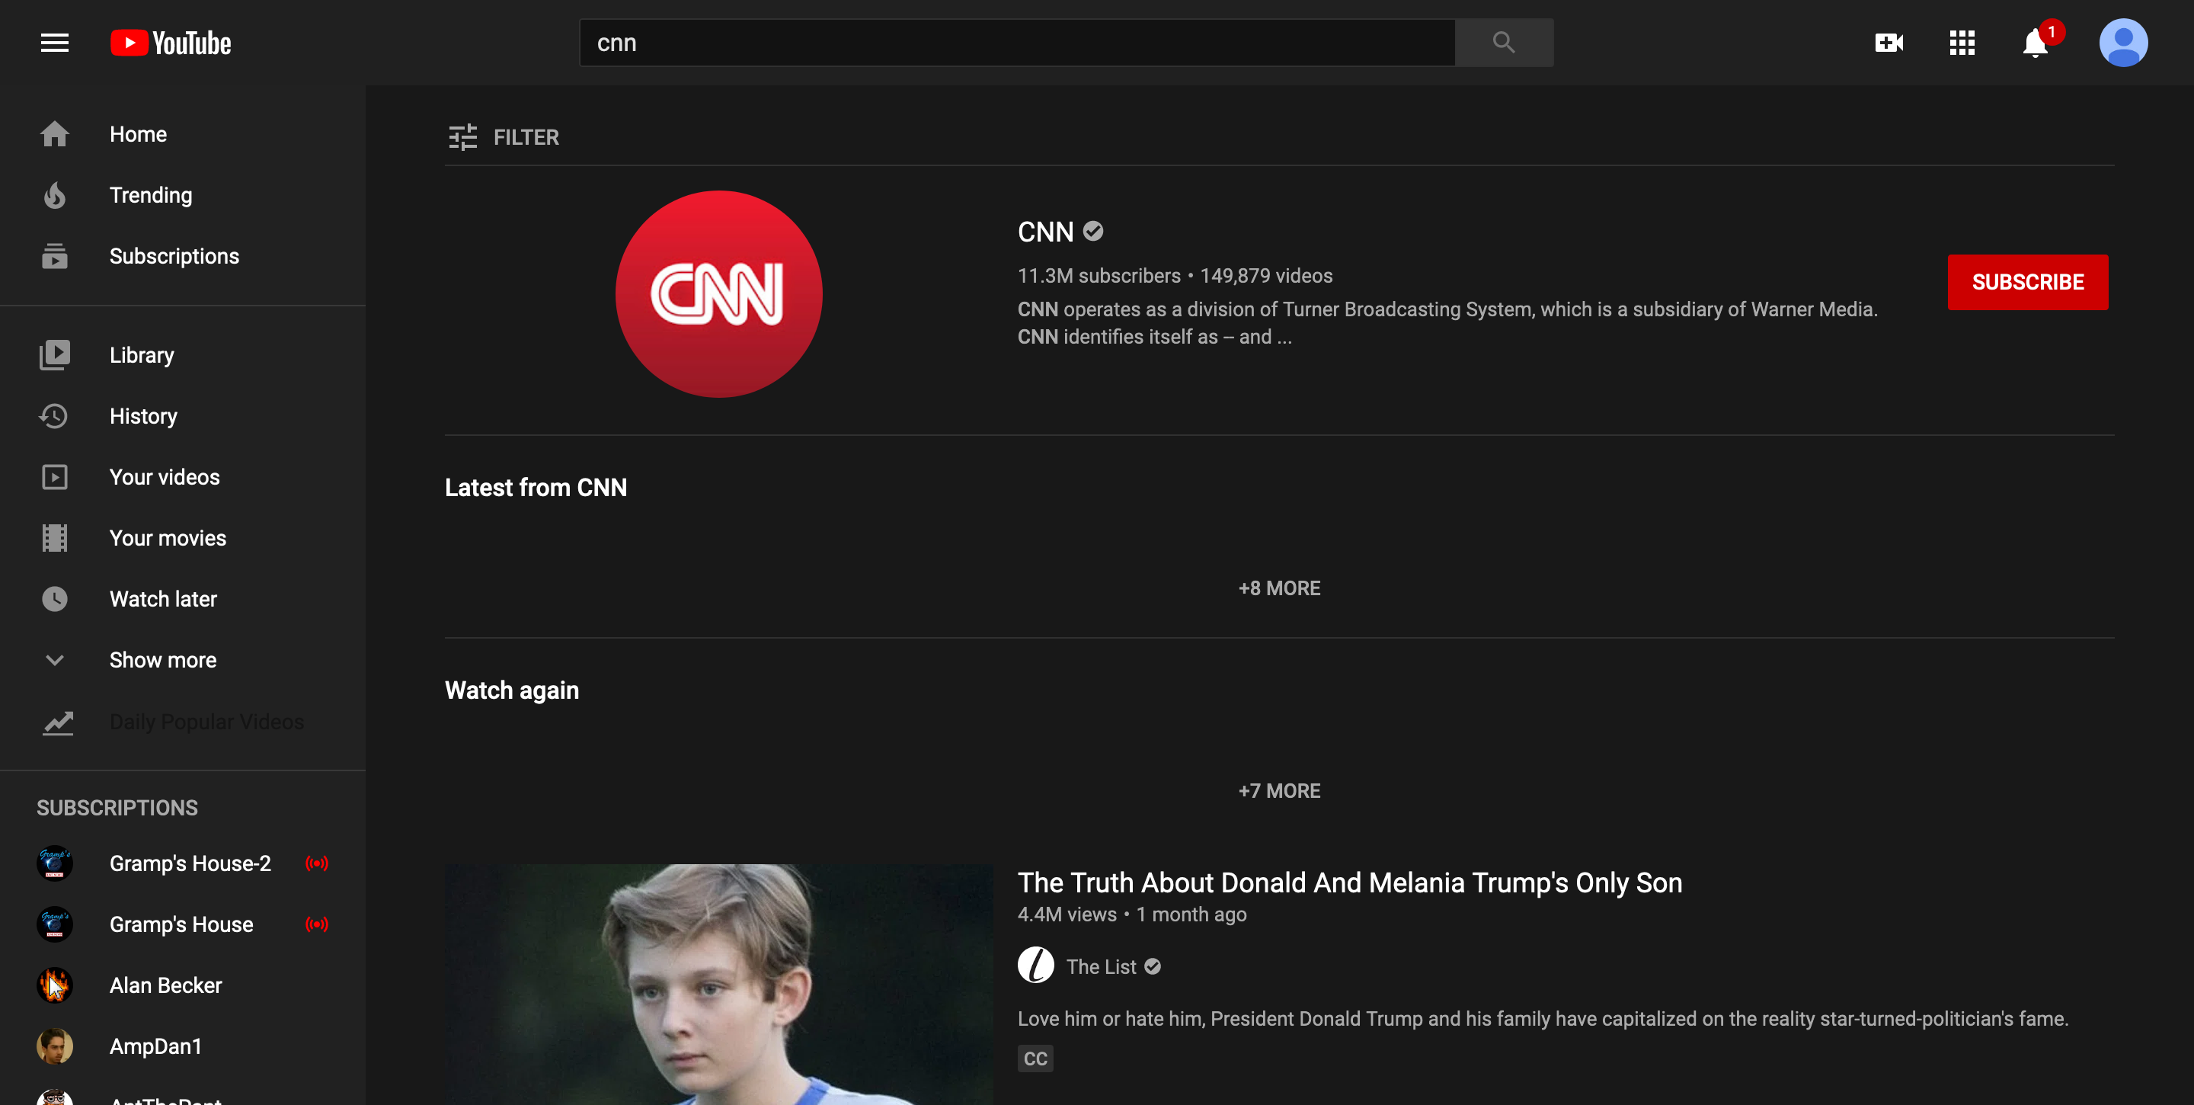Click the search box containing cnn

click(1016, 43)
